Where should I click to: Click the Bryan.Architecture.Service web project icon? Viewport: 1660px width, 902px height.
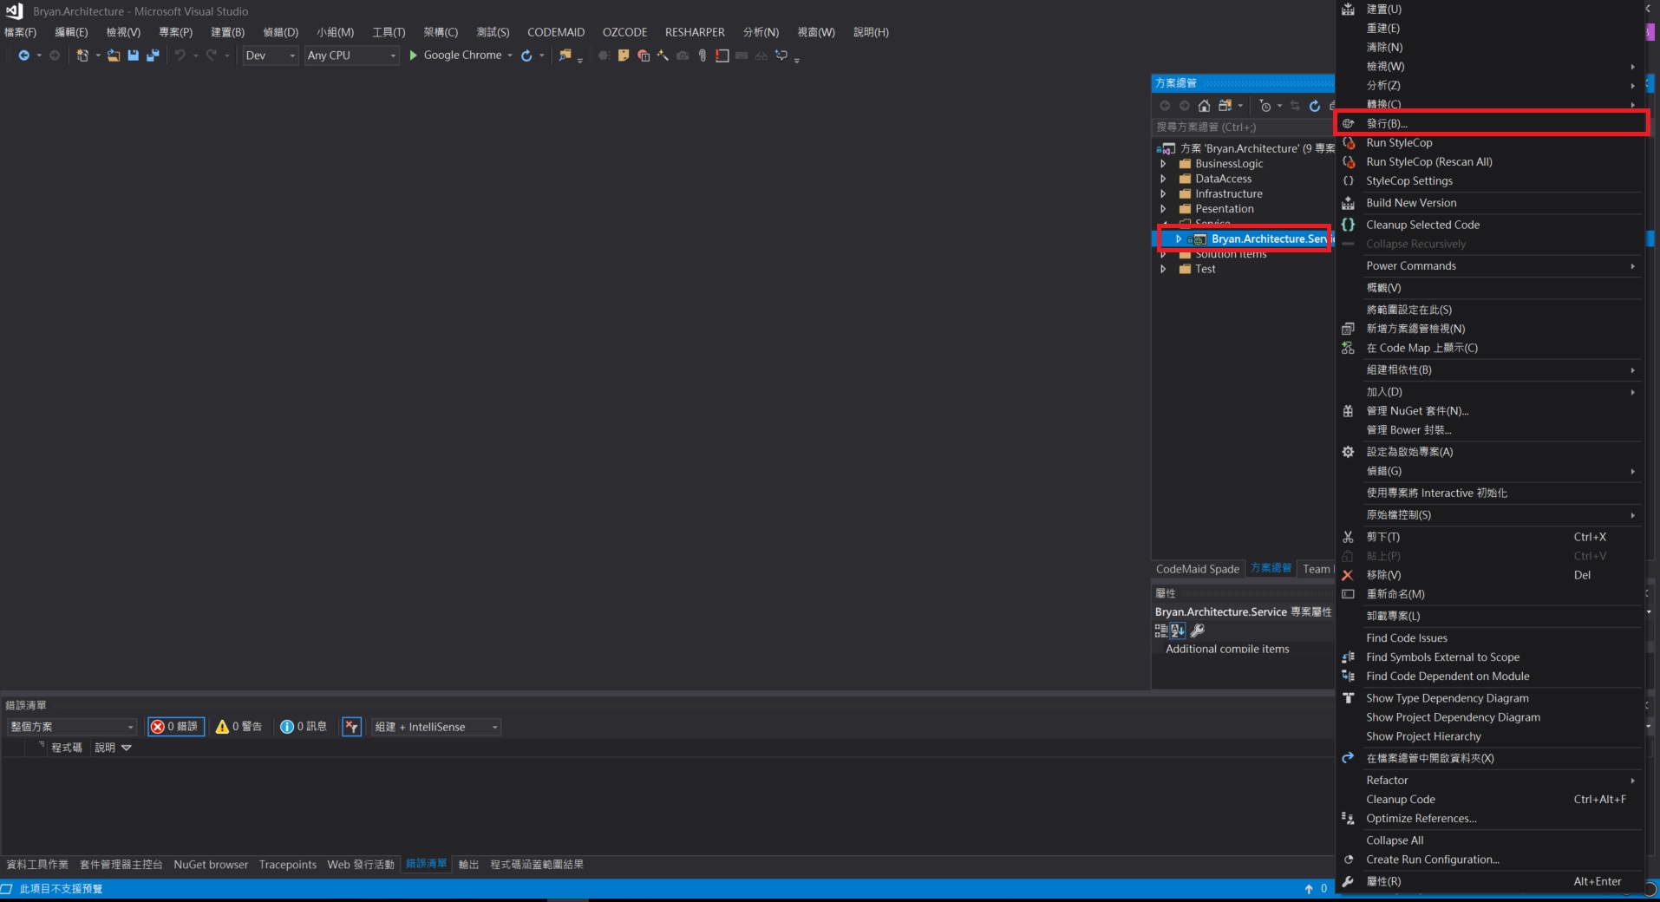coord(1199,239)
